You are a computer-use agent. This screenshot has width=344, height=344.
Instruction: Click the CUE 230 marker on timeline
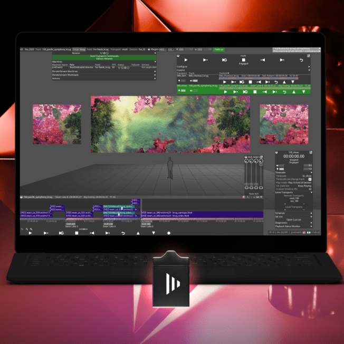tap(108, 224)
